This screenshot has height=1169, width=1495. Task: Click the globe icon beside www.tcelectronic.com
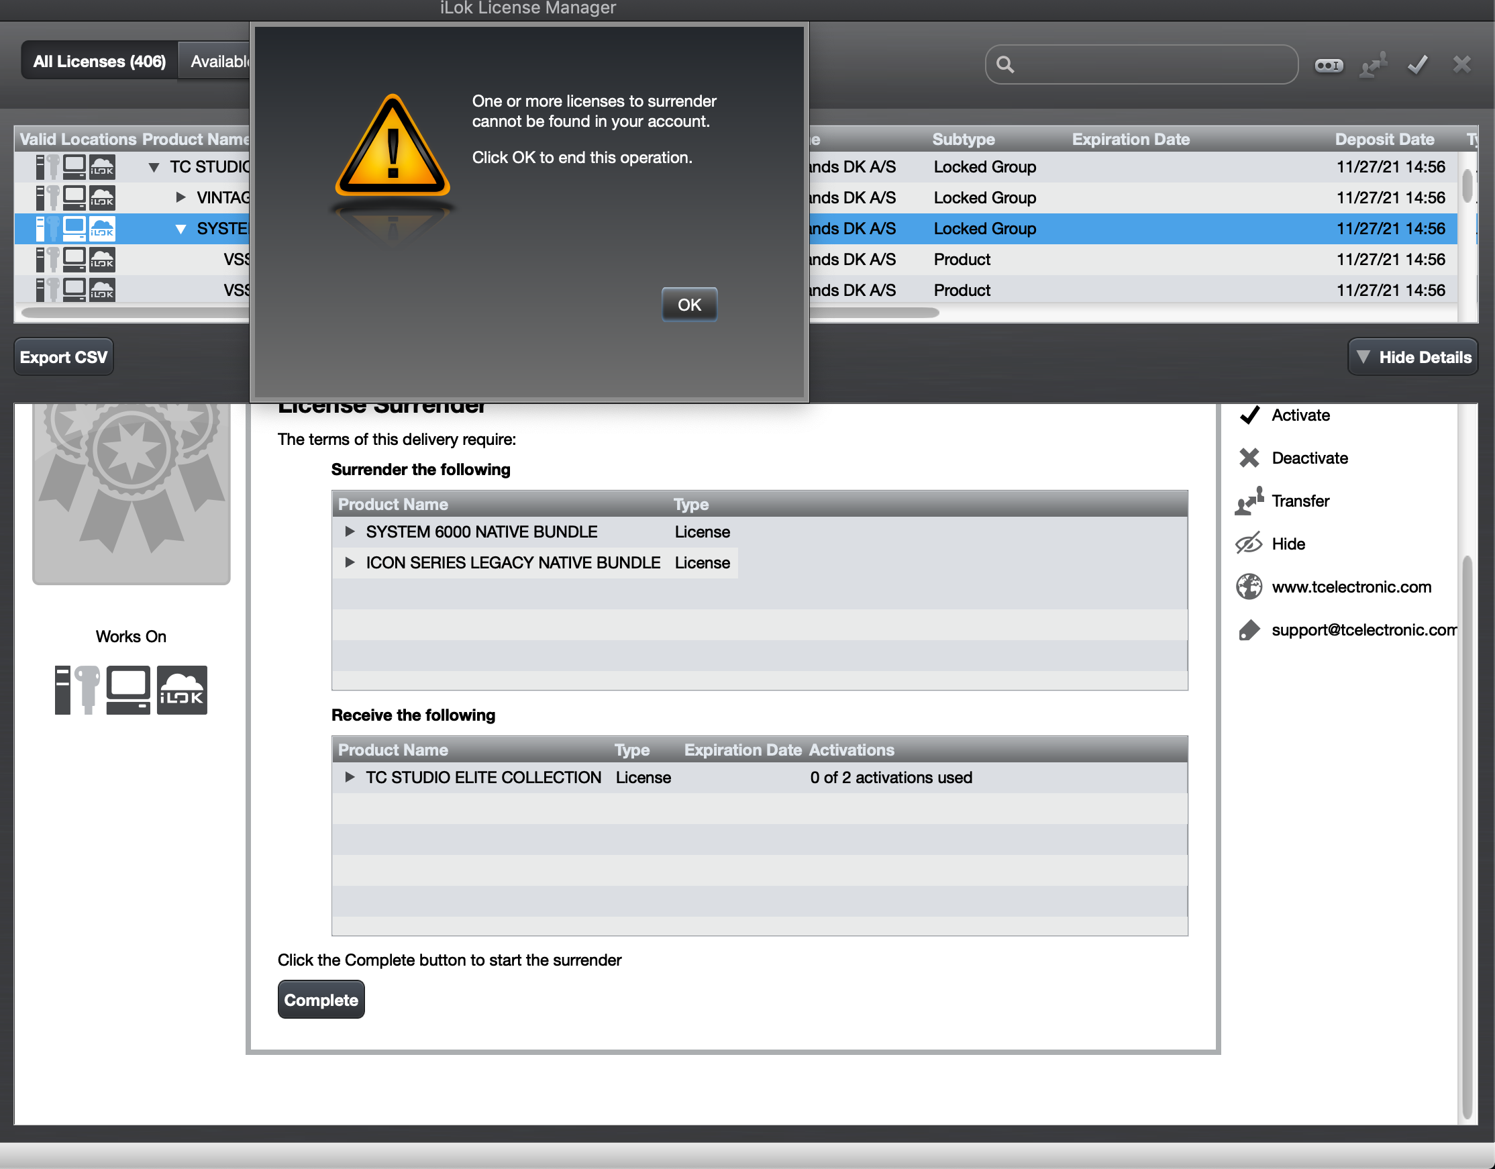point(1249,587)
